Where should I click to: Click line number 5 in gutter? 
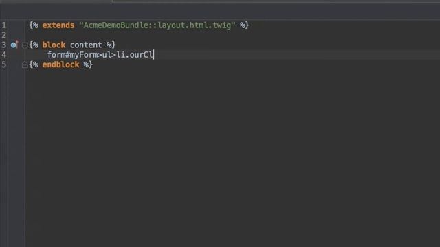[x=3, y=64]
